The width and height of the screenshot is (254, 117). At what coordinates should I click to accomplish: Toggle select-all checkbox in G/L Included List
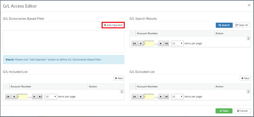(x=6, y=86)
